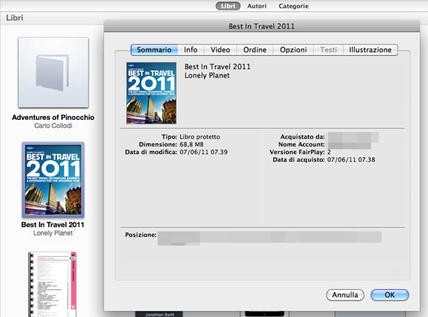Click the book cover artwork inside the info dialog
Screen dimensions: 428x317
[151, 94]
